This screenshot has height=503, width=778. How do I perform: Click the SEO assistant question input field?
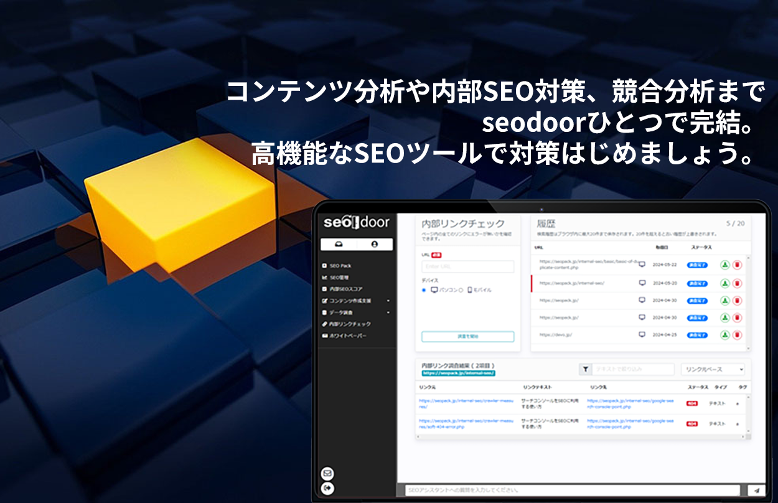click(573, 490)
